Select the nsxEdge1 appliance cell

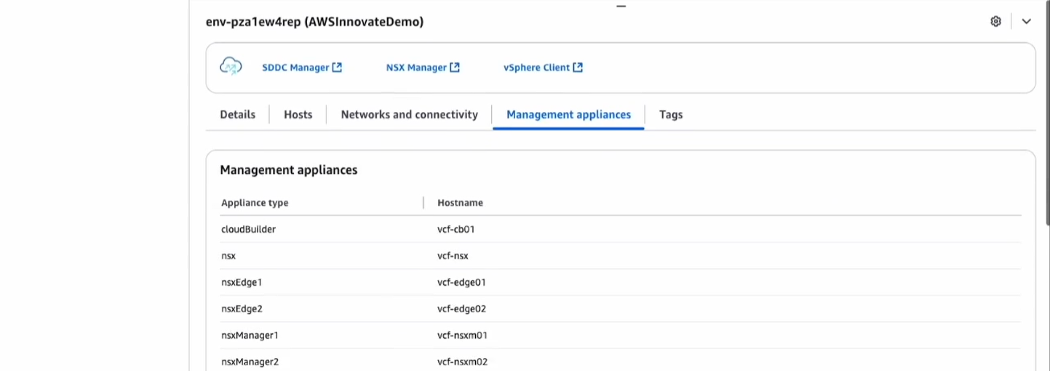point(242,282)
